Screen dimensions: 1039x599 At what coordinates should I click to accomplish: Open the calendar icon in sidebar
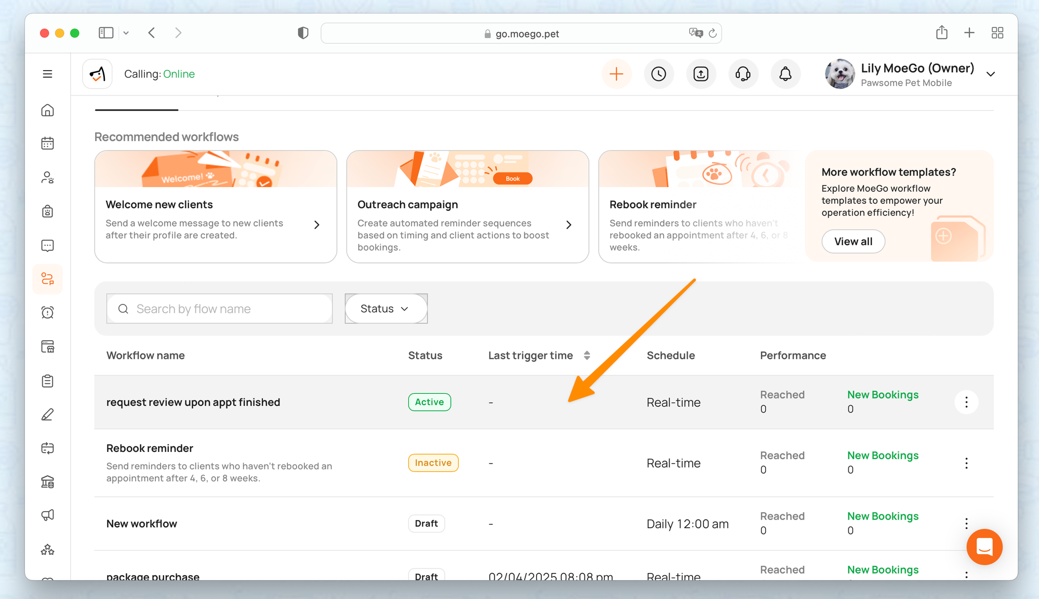(47, 143)
